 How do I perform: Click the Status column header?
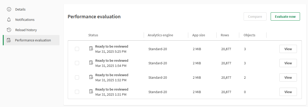pos(93,35)
